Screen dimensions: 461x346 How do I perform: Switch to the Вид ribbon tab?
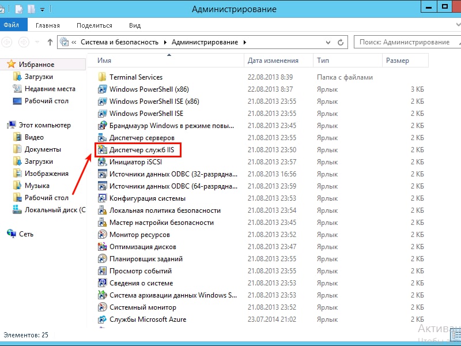click(x=135, y=25)
